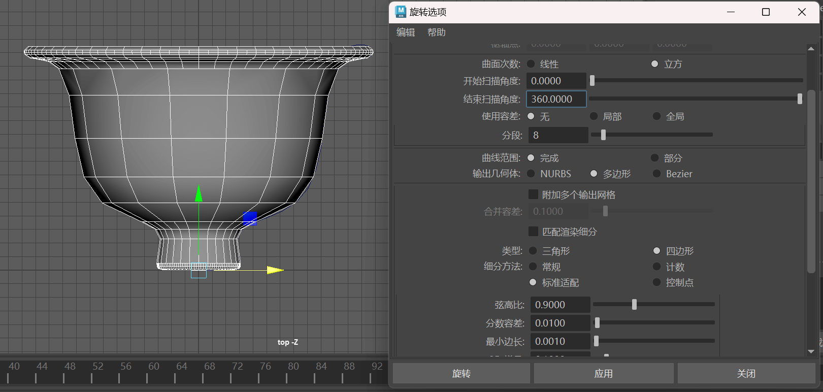The height and width of the screenshot is (392, 823).
Task: Click the yellow X-axis arrow manipulator
Action: (x=275, y=270)
